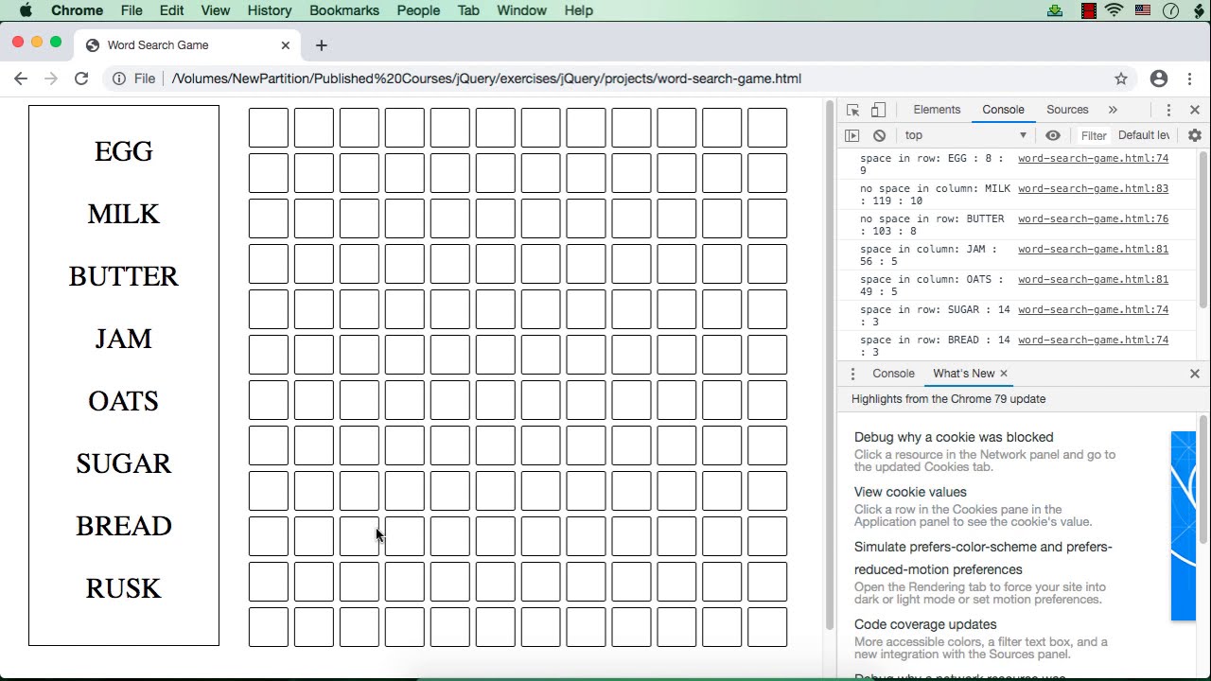Open the File menu
The width and height of the screenshot is (1211, 681).
click(x=132, y=10)
